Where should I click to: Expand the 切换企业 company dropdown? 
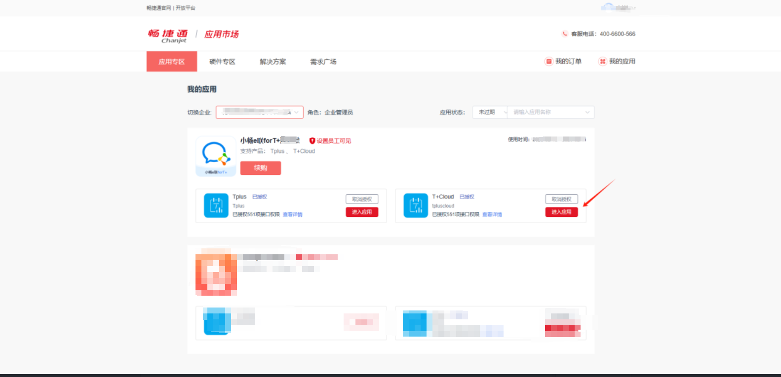[260, 112]
